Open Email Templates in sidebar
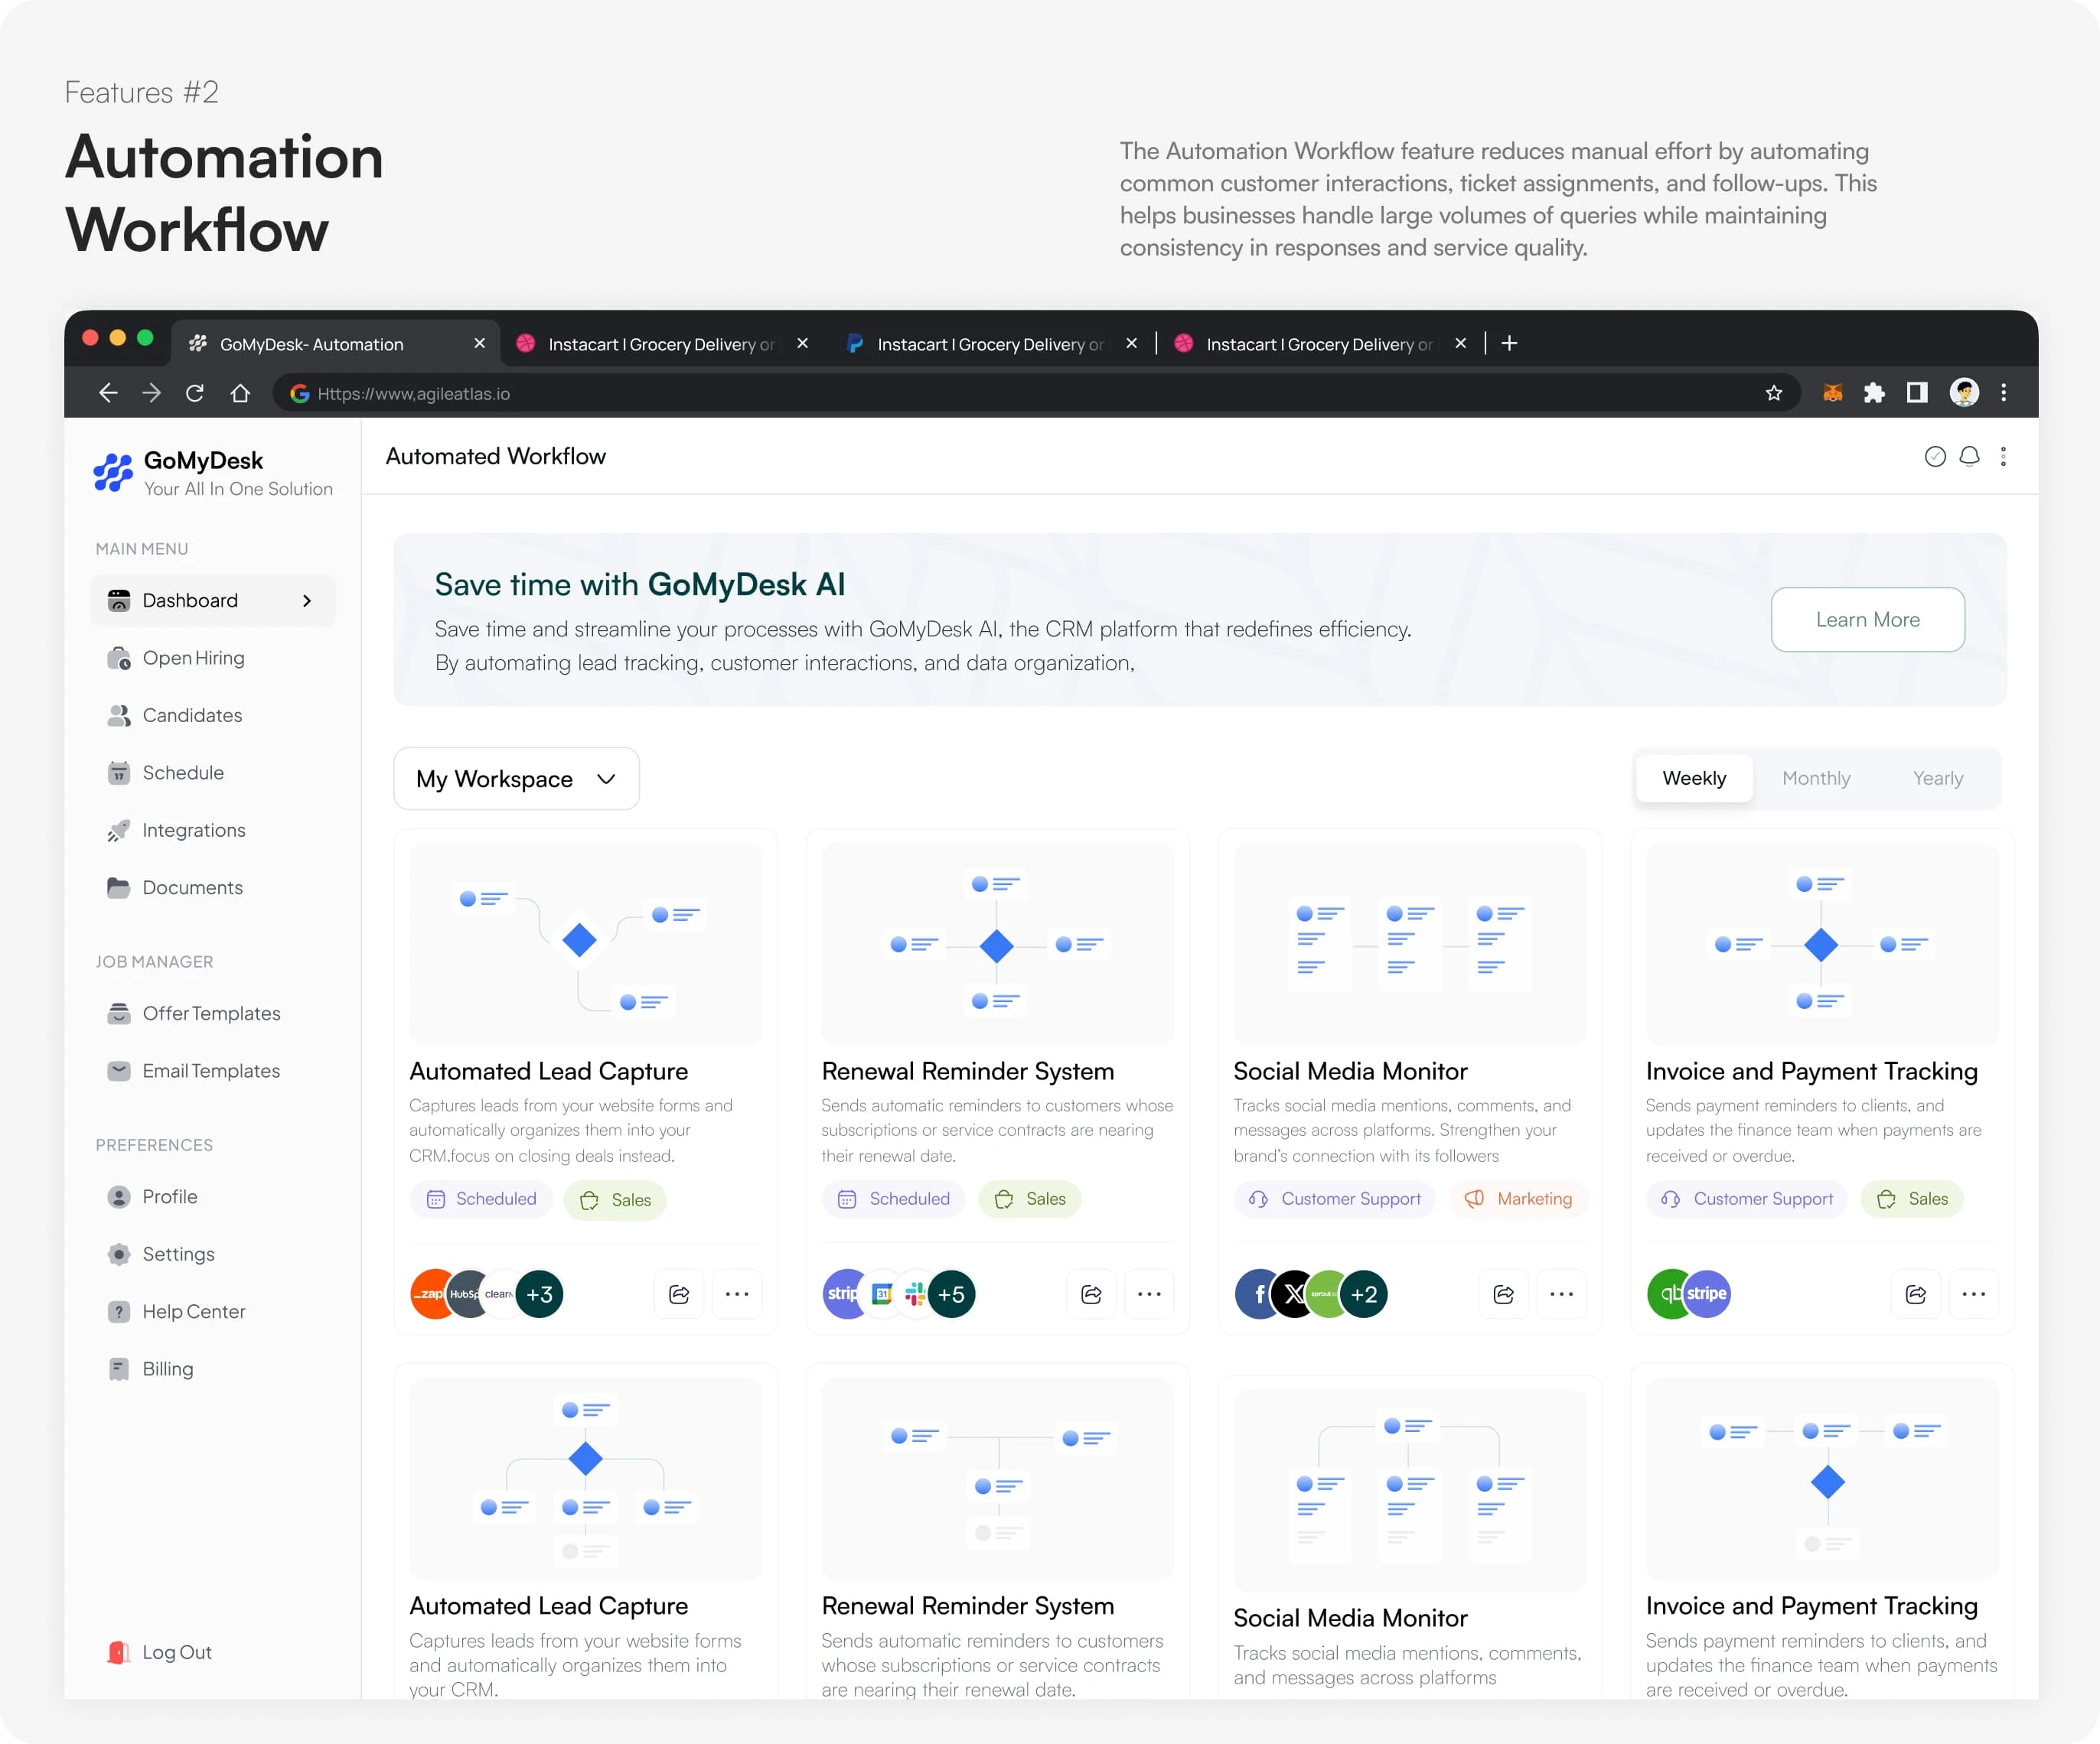Screen dimensions: 2100x1744 pos(211,1070)
